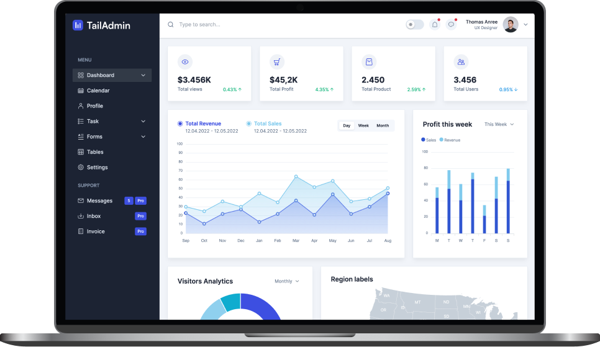
Task: Click the user avatar photo
Action: [x=511, y=24]
